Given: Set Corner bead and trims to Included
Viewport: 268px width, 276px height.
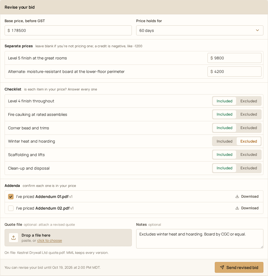Looking at the screenshot, I should pos(224,128).
